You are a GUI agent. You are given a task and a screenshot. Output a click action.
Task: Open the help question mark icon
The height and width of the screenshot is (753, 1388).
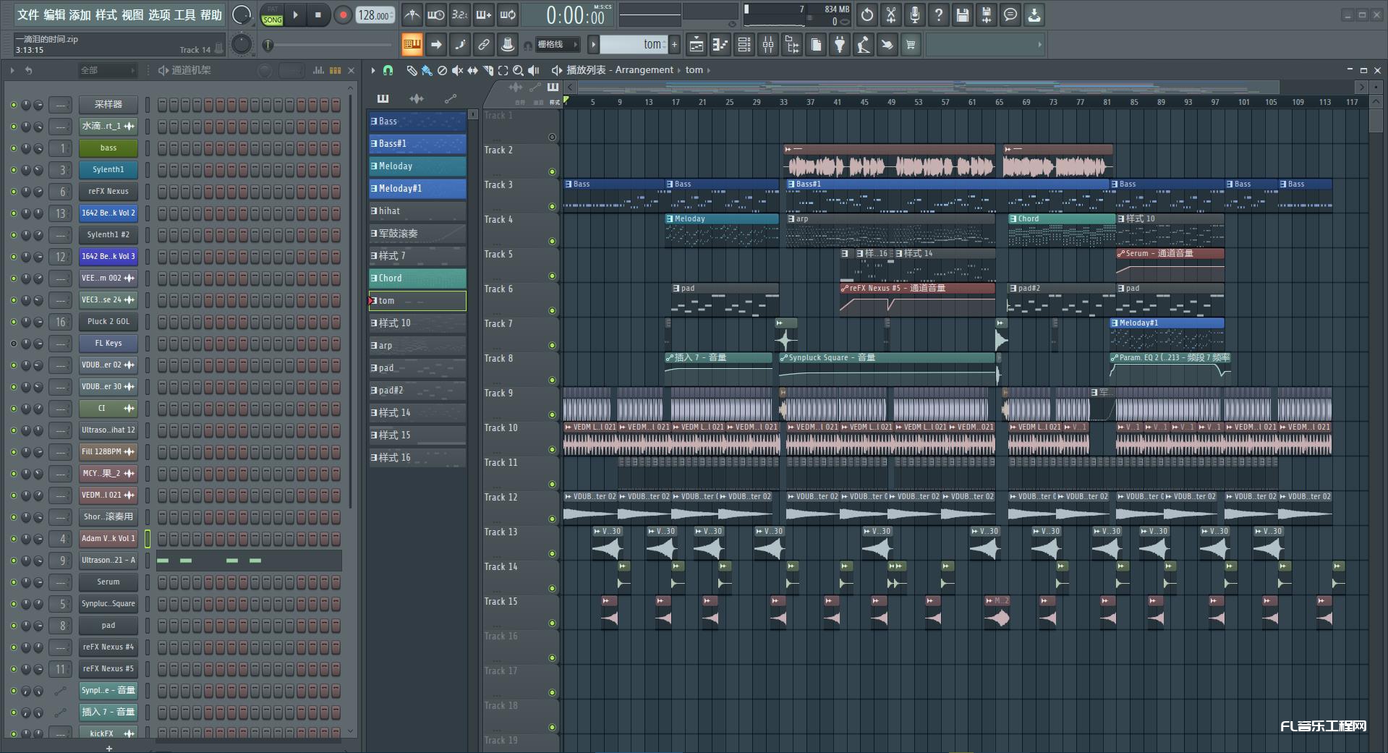pos(939,14)
